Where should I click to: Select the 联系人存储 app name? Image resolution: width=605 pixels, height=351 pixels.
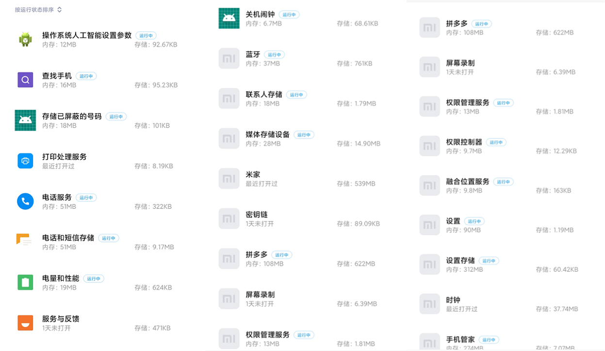point(264,95)
